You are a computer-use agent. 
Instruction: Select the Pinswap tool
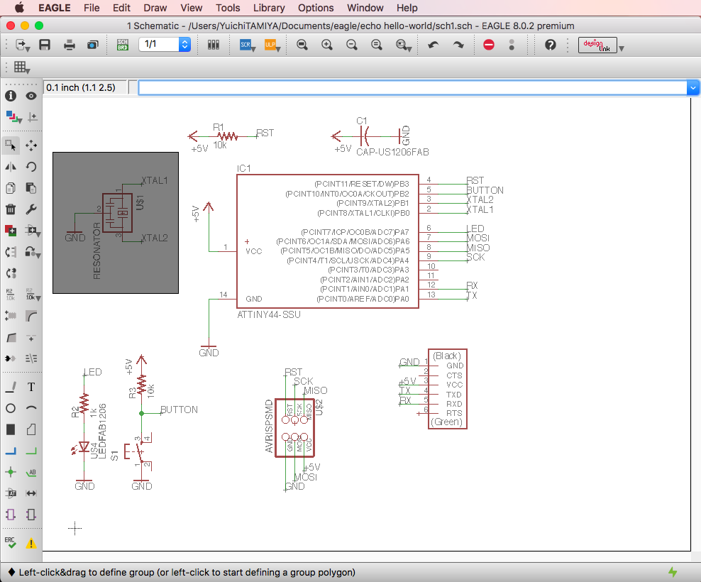coord(11,252)
